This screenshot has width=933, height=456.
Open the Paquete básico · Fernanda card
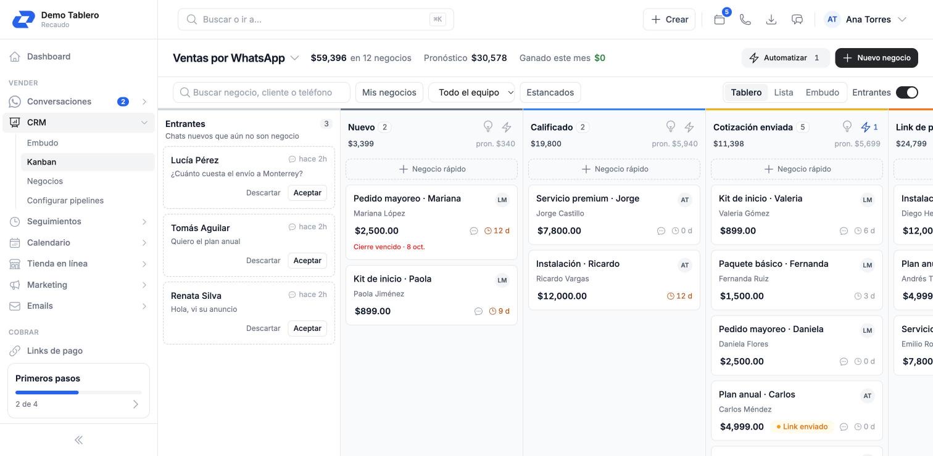click(797, 280)
